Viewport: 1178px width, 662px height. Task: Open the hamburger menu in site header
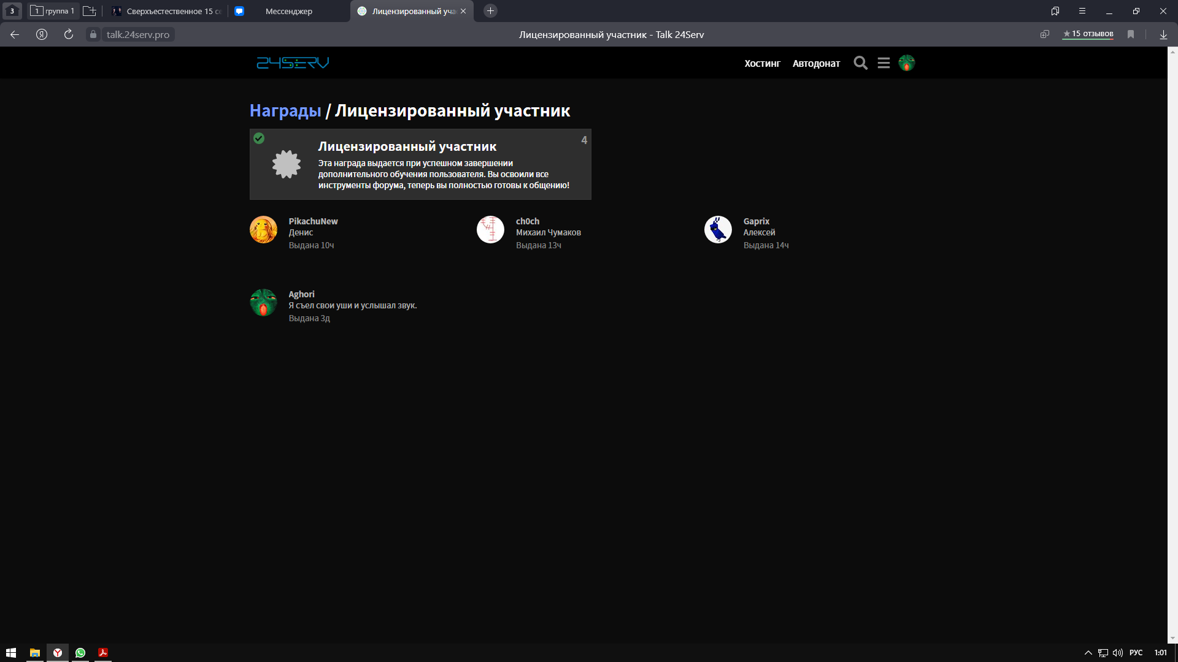pyautogui.click(x=883, y=63)
